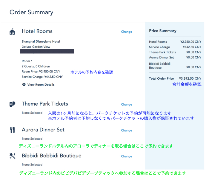Select None Selected under Bibbidi Bobbidi Boutique
The image size is (209, 179).
[x=32, y=164]
